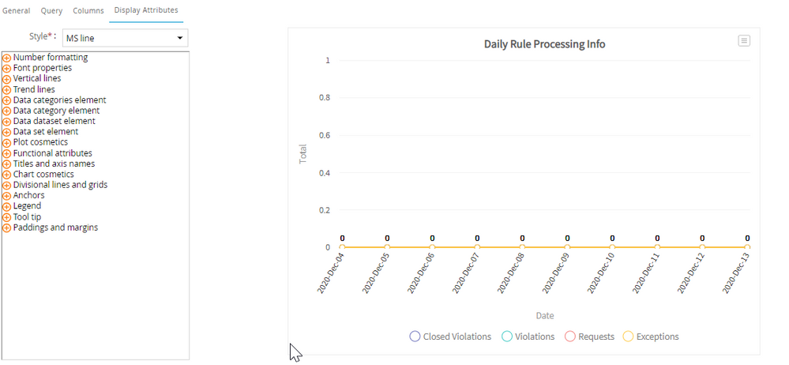Select Paddings and margins tree item
This screenshot has width=789, height=365.
click(x=55, y=228)
